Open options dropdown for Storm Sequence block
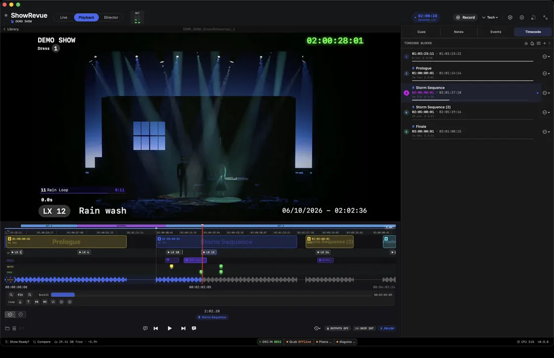This screenshot has width=554, height=358. (546, 93)
